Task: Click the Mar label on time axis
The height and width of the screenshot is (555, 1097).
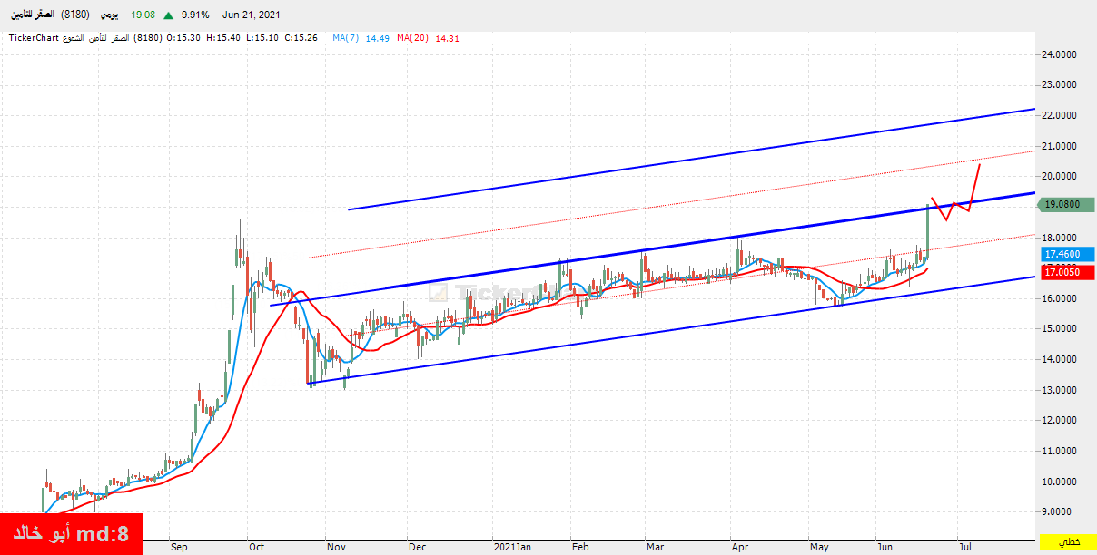Action: click(654, 547)
